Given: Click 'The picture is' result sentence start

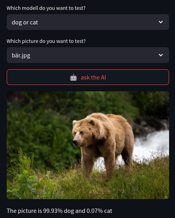Looking at the screenshot, I should click(24, 211).
